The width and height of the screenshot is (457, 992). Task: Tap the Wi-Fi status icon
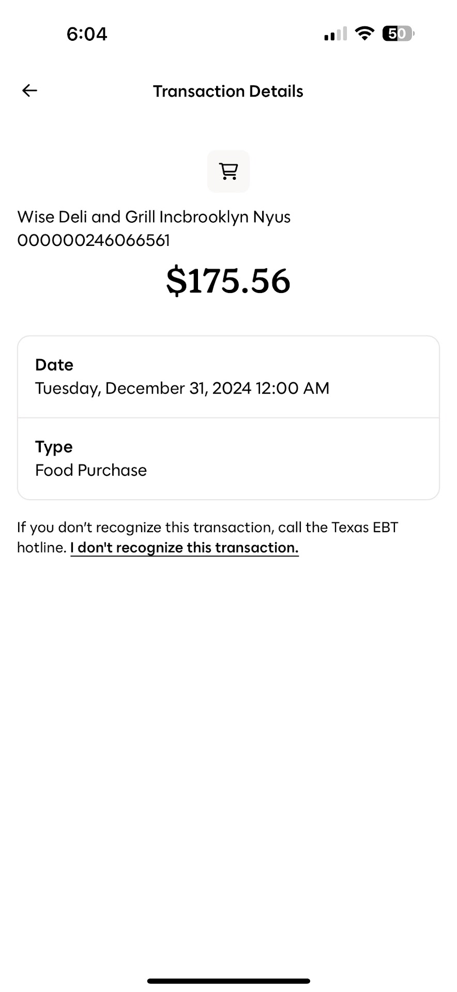364,34
